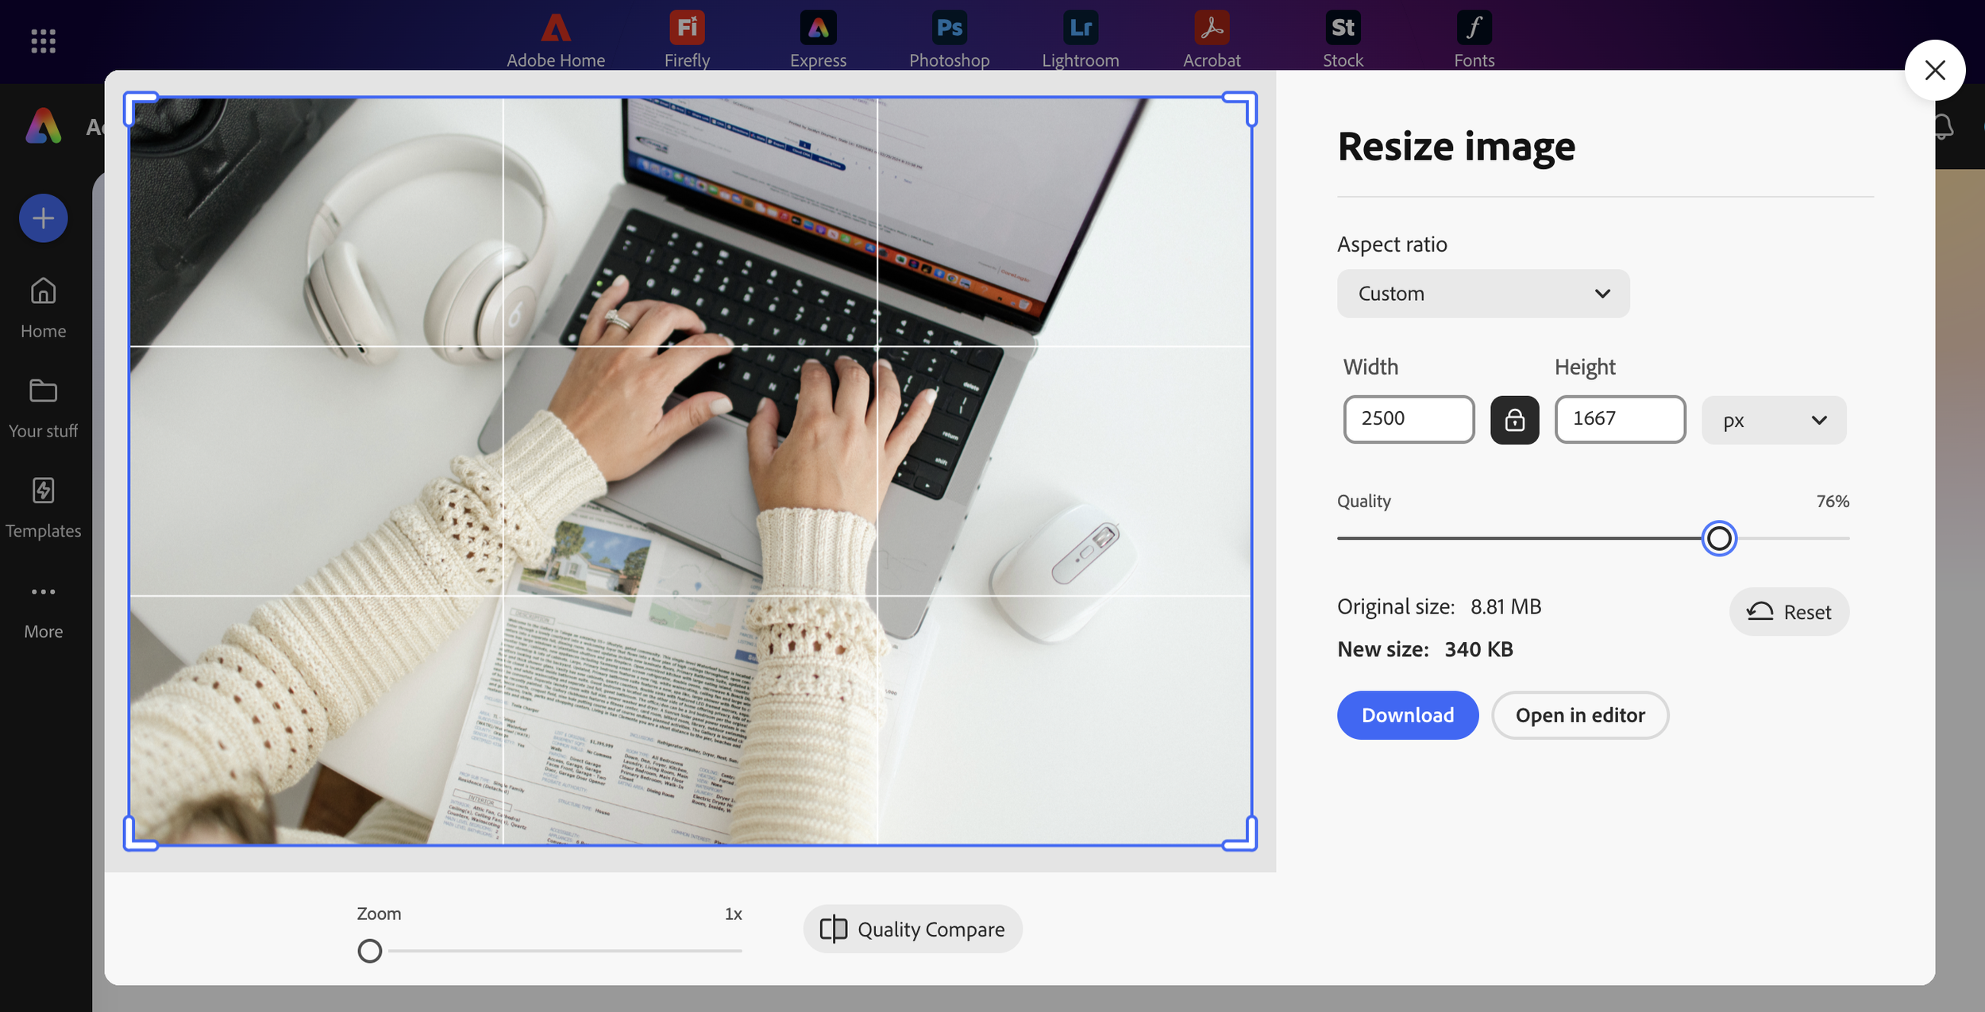
Task: Click the Quality slider handle
Action: click(1719, 538)
